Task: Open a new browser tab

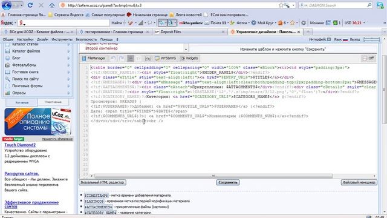Action: coord(308,31)
